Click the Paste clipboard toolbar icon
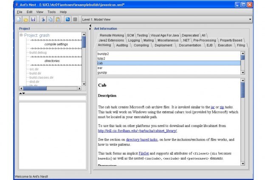265x180 pixels. pyautogui.click(x=57, y=19)
